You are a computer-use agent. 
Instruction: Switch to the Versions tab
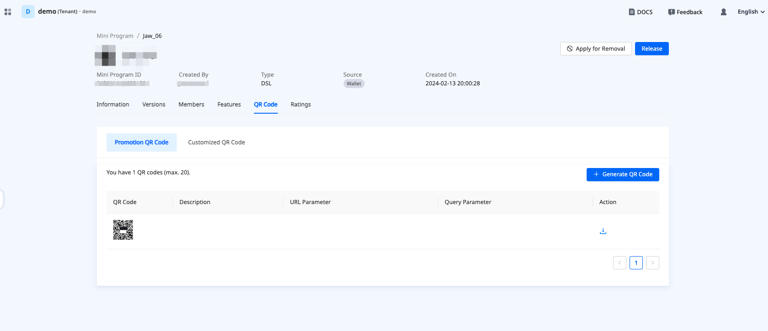tap(154, 105)
